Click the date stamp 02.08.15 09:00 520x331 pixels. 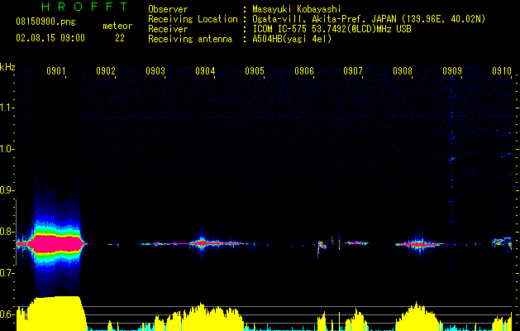point(50,38)
